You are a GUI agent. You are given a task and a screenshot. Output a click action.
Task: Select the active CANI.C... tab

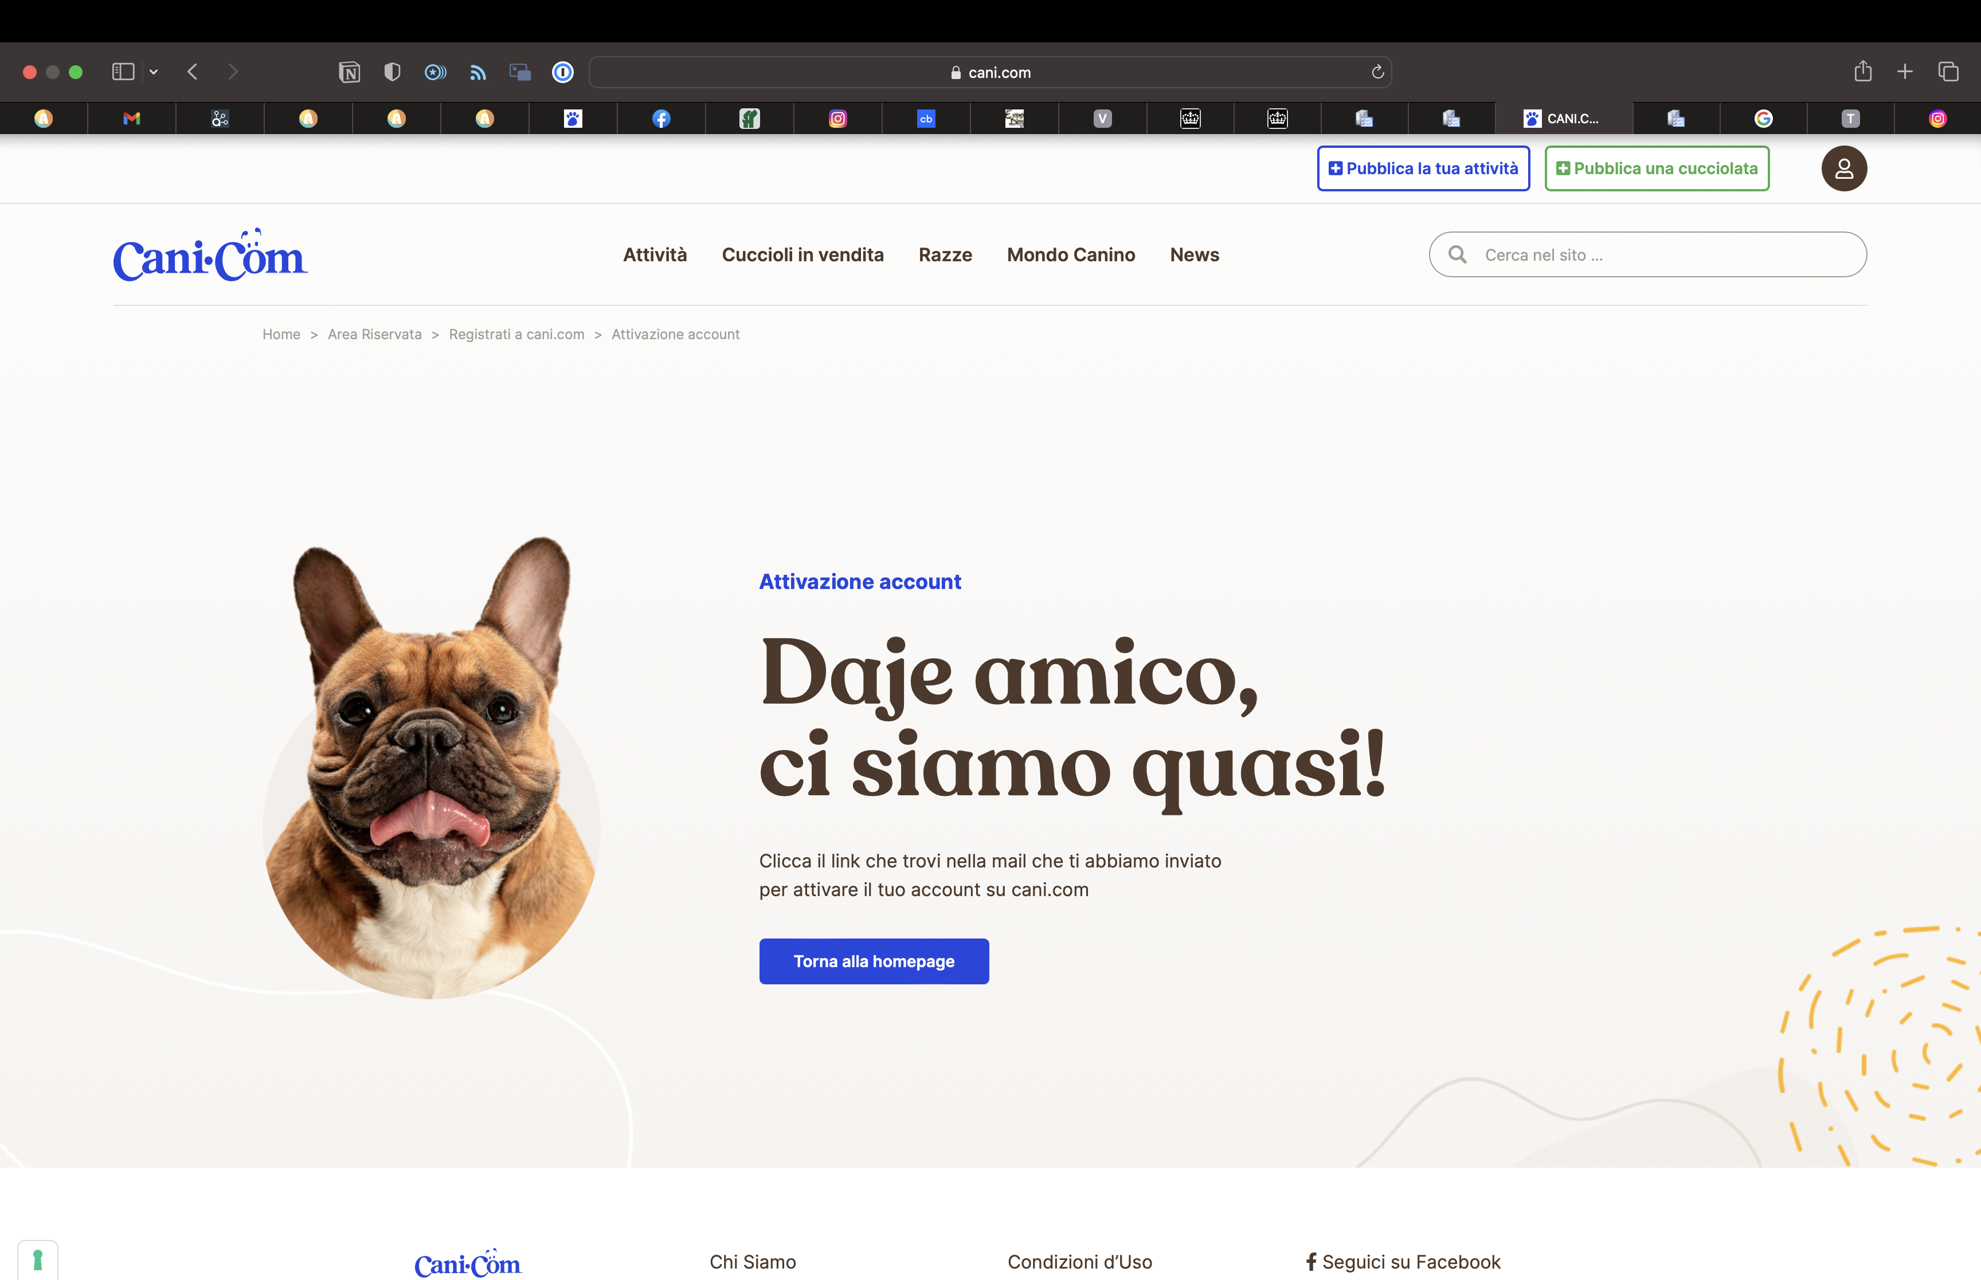(1564, 119)
